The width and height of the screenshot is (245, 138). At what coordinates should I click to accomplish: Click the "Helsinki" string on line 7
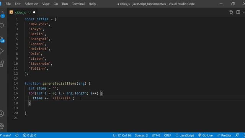pos(38,49)
